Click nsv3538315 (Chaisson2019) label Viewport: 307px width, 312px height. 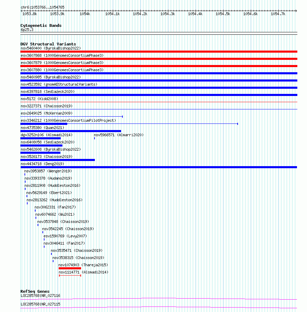coord(78,258)
